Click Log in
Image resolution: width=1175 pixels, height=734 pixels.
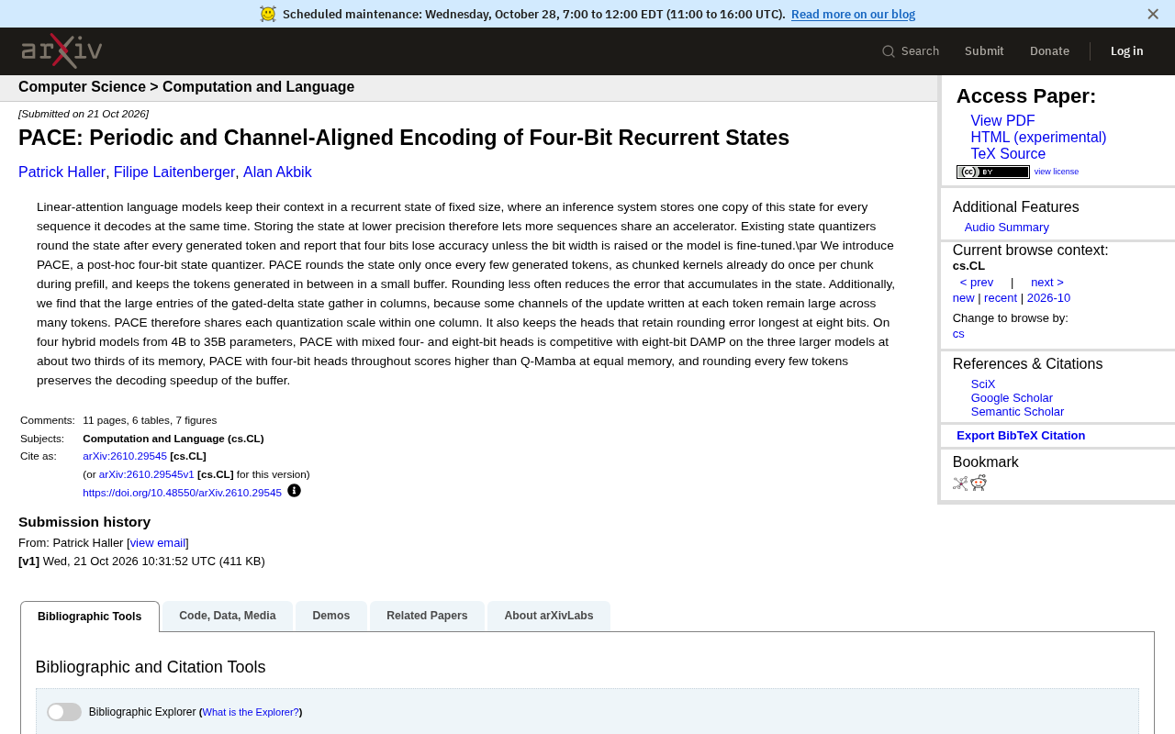[x=1126, y=51]
